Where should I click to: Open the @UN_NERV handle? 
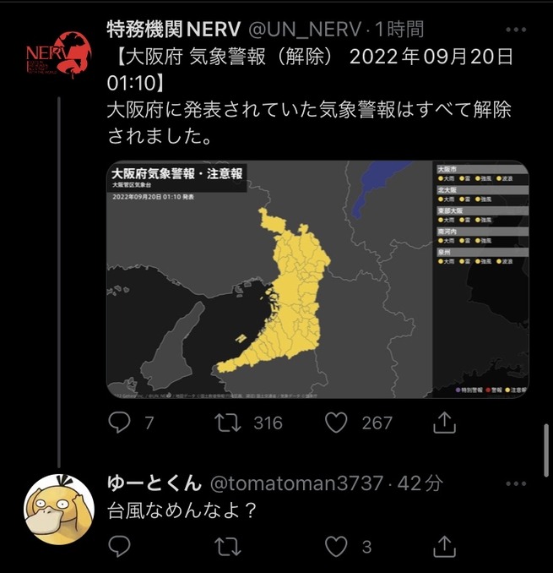pos(305,30)
